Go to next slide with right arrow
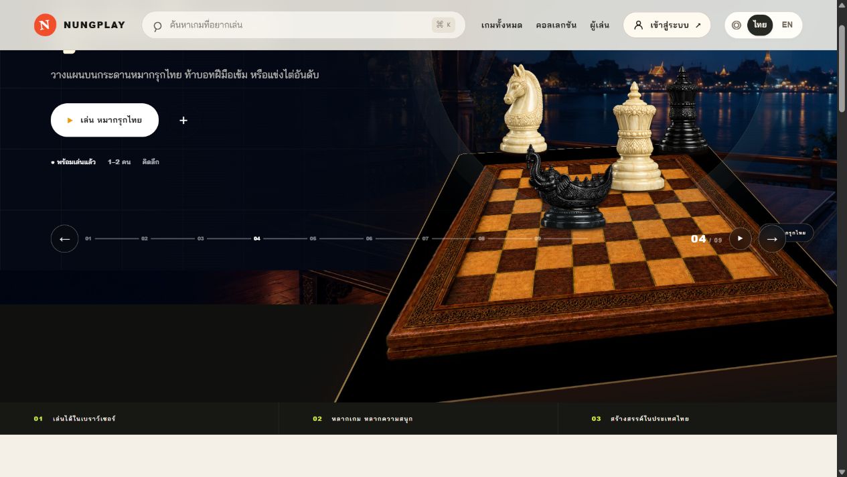 click(x=772, y=238)
